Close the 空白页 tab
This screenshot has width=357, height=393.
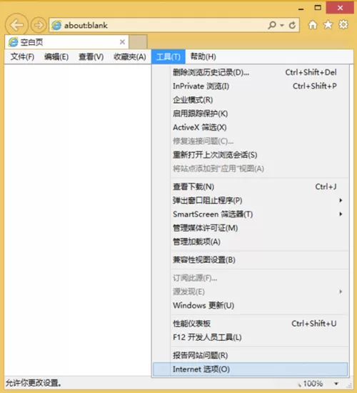122,42
